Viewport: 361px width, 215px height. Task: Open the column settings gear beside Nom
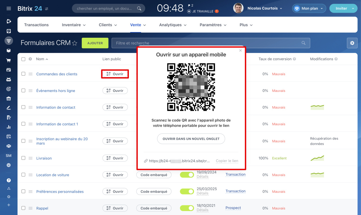30,59
